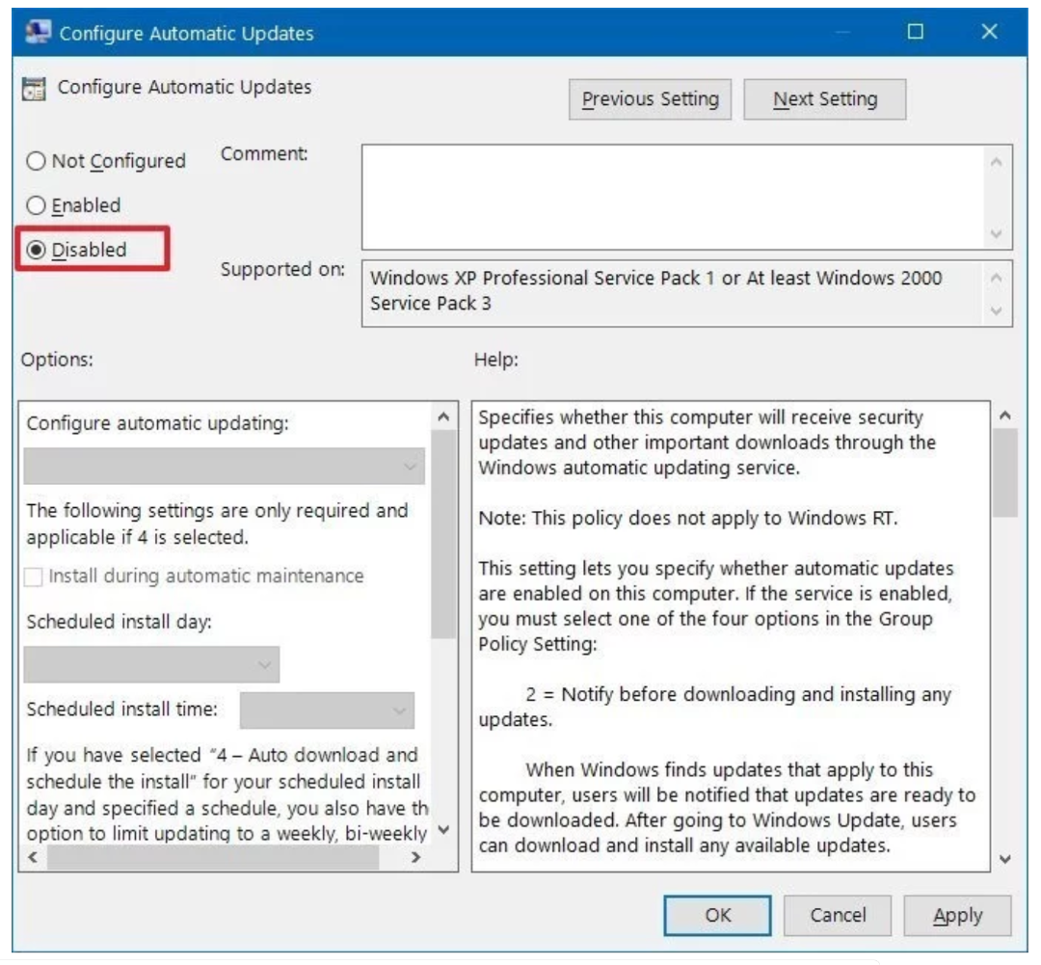Click the Options pane scroll left arrow

tap(33, 857)
